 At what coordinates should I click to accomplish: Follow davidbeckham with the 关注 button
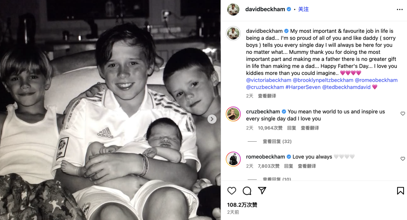point(303,9)
